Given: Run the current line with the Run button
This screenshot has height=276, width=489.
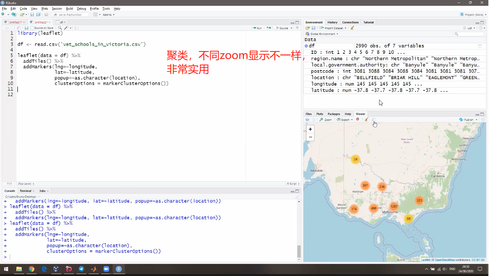Looking at the screenshot, I should [257, 28].
